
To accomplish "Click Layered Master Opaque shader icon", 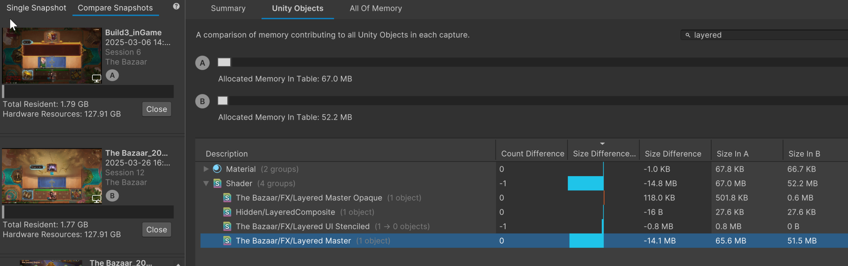I will click(x=227, y=198).
